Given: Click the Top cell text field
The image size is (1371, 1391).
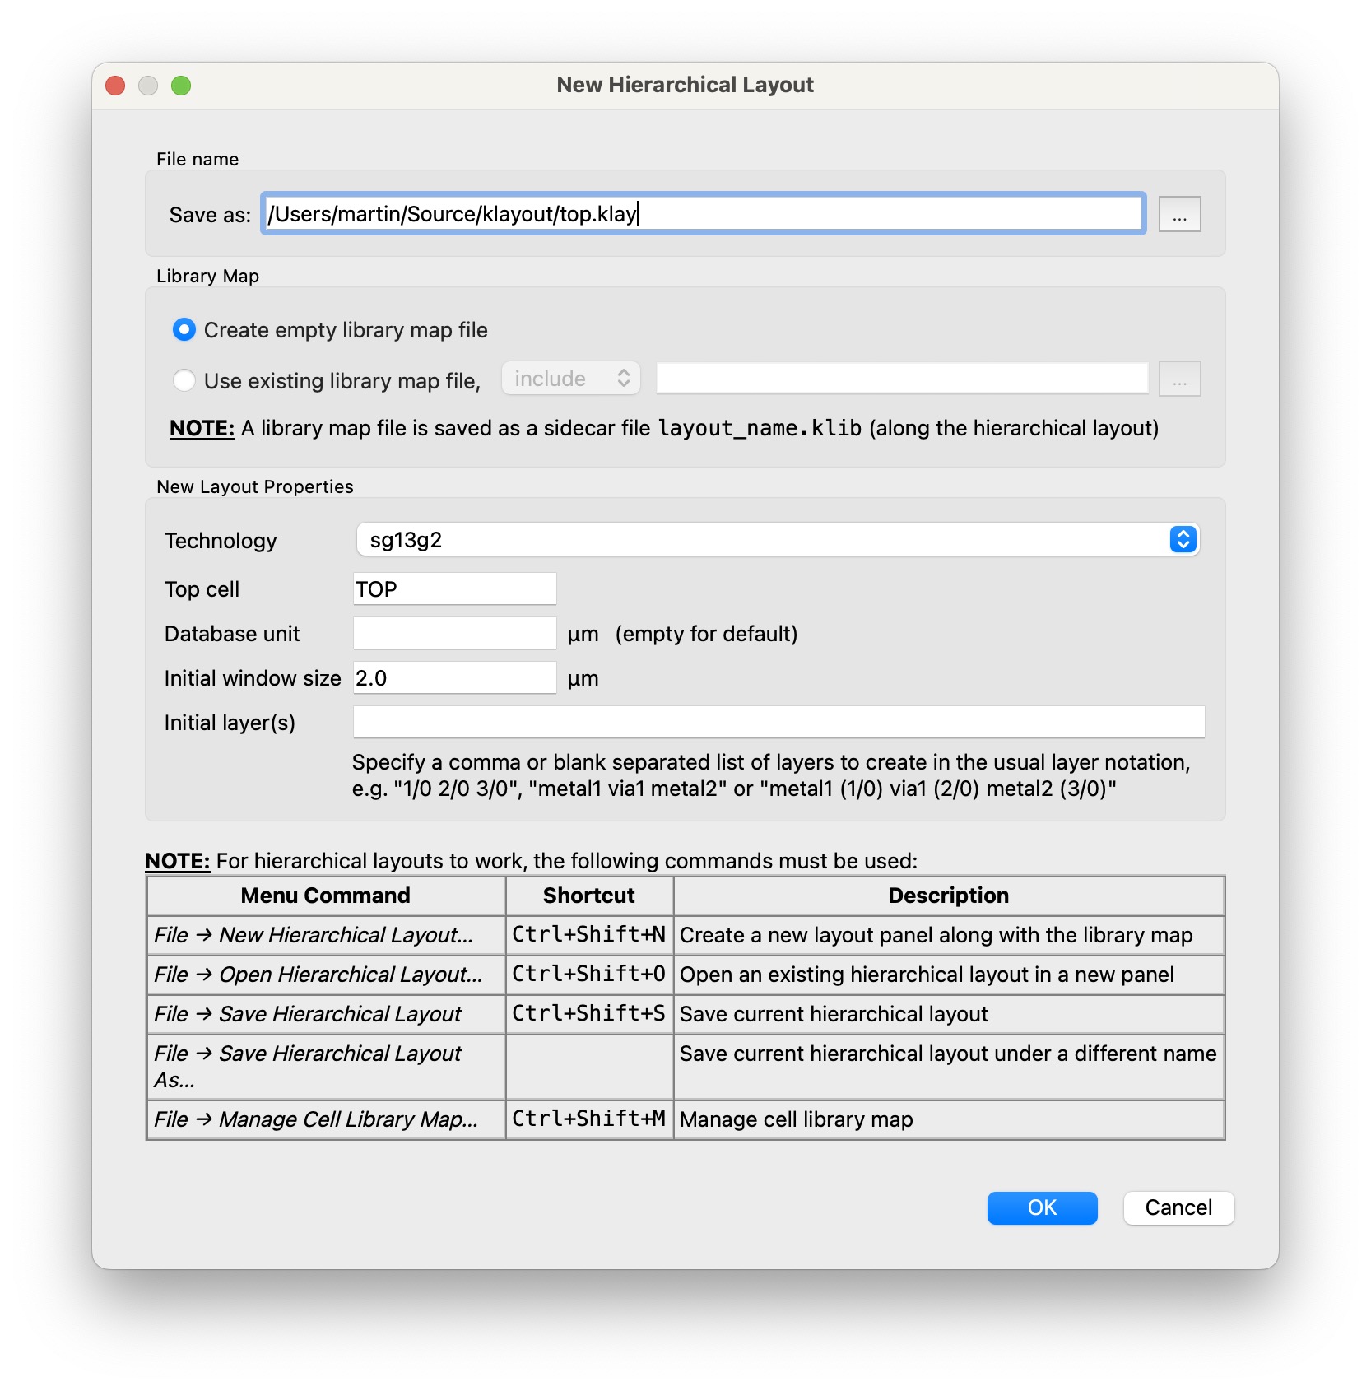Looking at the screenshot, I should point(454,589).
